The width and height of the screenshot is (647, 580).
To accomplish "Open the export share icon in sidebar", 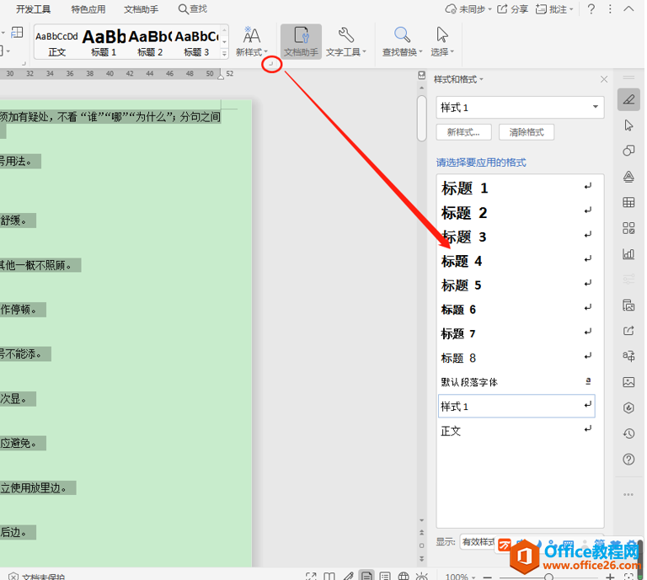I will (628, 331).
